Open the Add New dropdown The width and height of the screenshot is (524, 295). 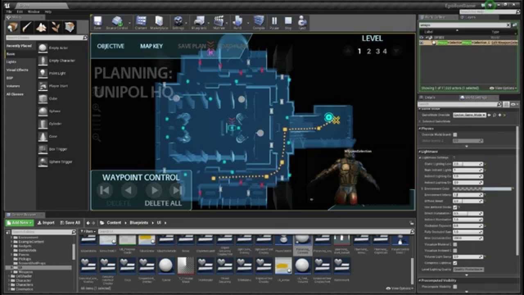20,223
